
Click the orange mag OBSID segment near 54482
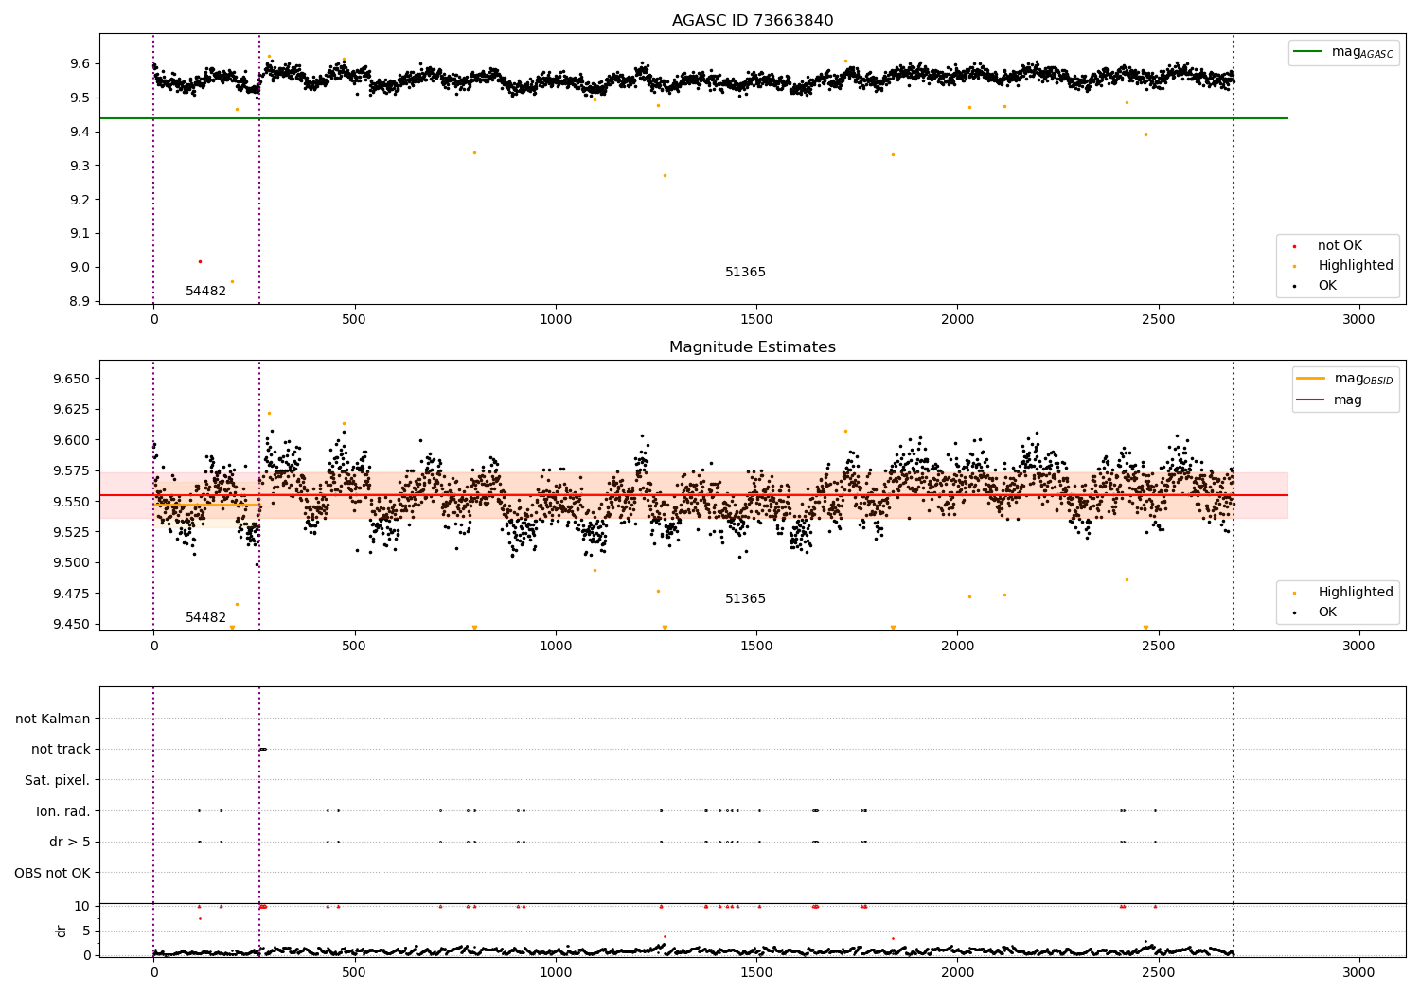pos(206,506)
